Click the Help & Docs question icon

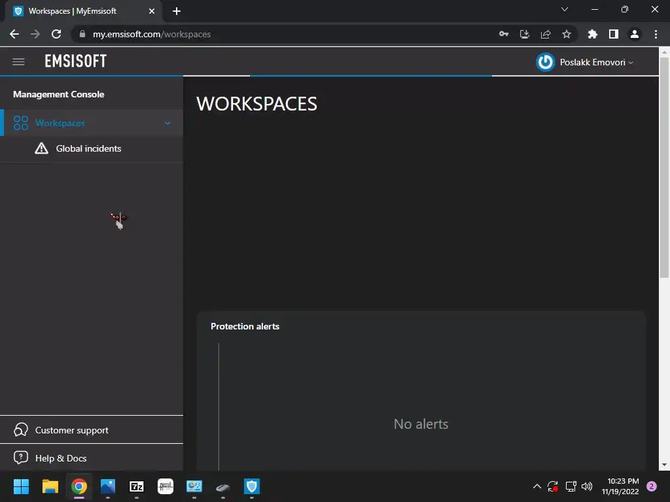pyautogui.click(x=20, y=458)
